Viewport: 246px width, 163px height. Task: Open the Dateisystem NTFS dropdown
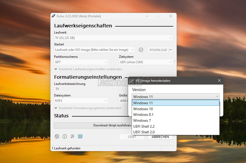81,101
